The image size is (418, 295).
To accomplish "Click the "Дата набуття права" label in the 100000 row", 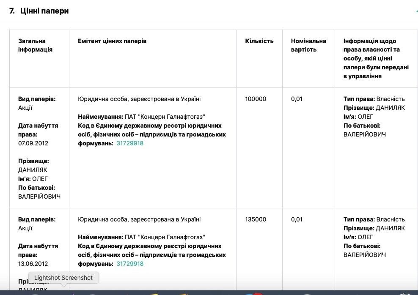I will click(38, 130).
